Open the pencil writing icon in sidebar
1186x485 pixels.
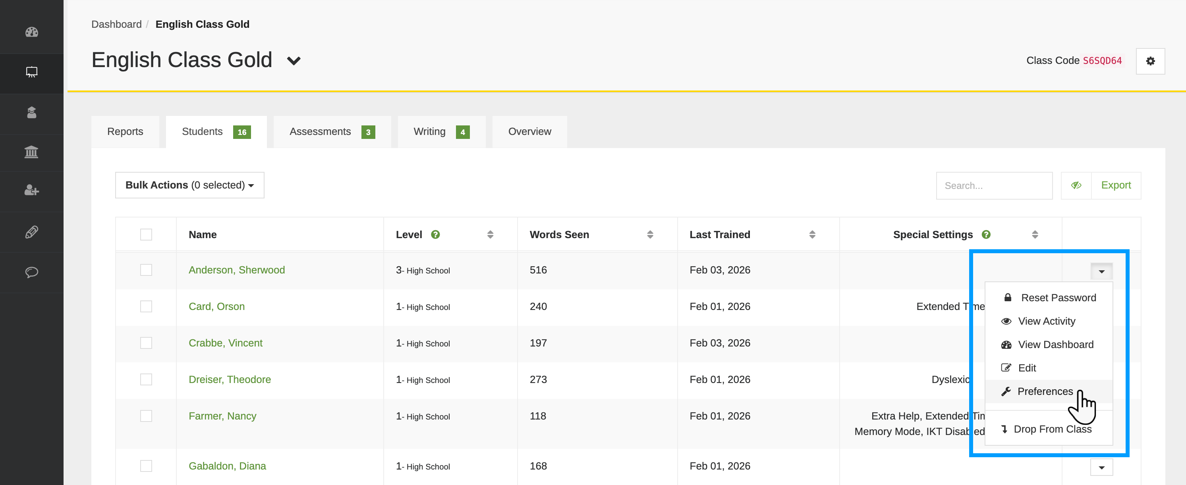pos(31,232)
